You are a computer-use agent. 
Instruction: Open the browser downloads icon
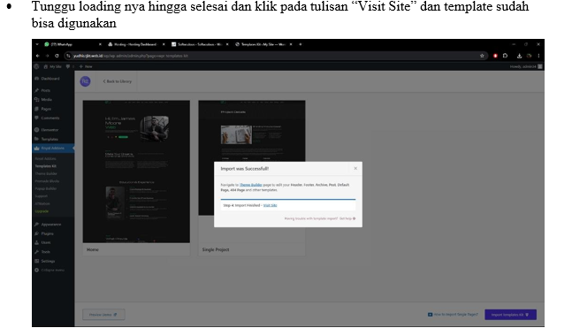519,56
